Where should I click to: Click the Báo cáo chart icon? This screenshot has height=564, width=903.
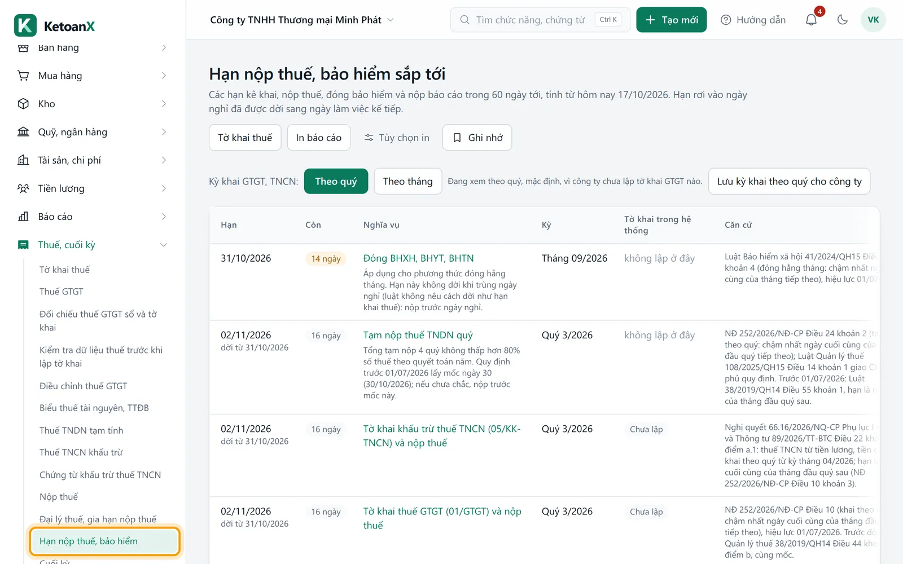pos(23,217)
